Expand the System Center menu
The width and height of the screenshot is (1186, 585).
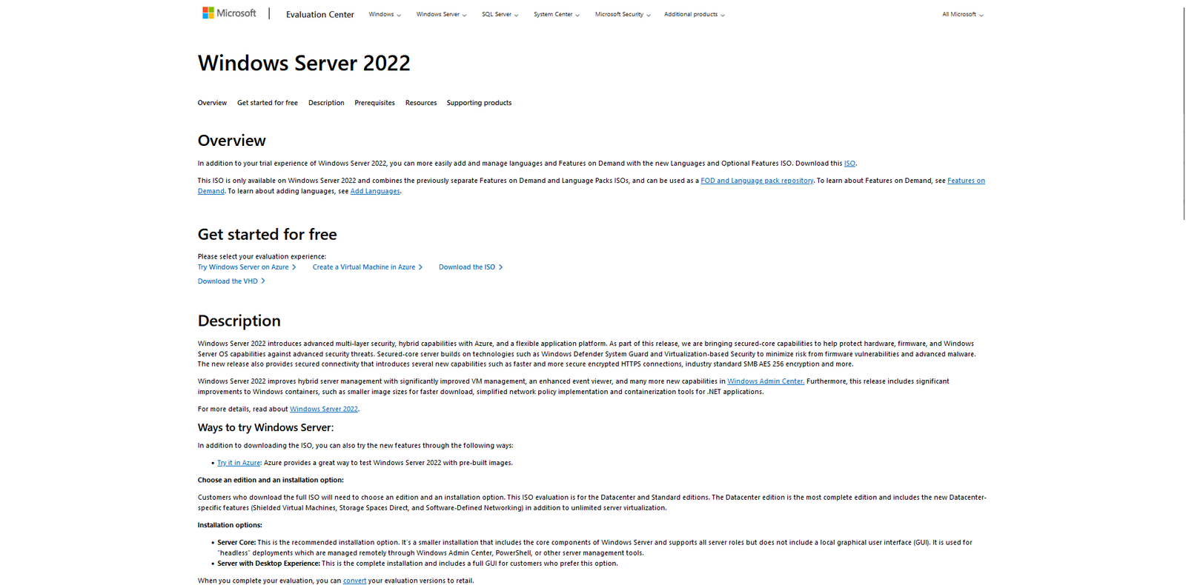click(557, 14)
